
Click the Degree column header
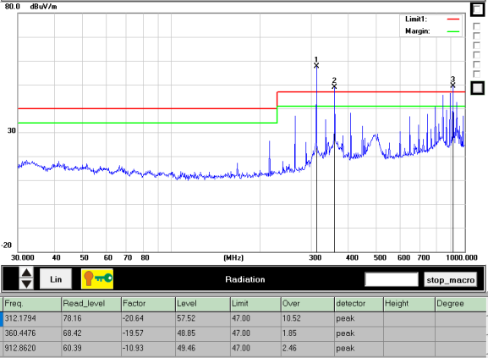[461, 304]
